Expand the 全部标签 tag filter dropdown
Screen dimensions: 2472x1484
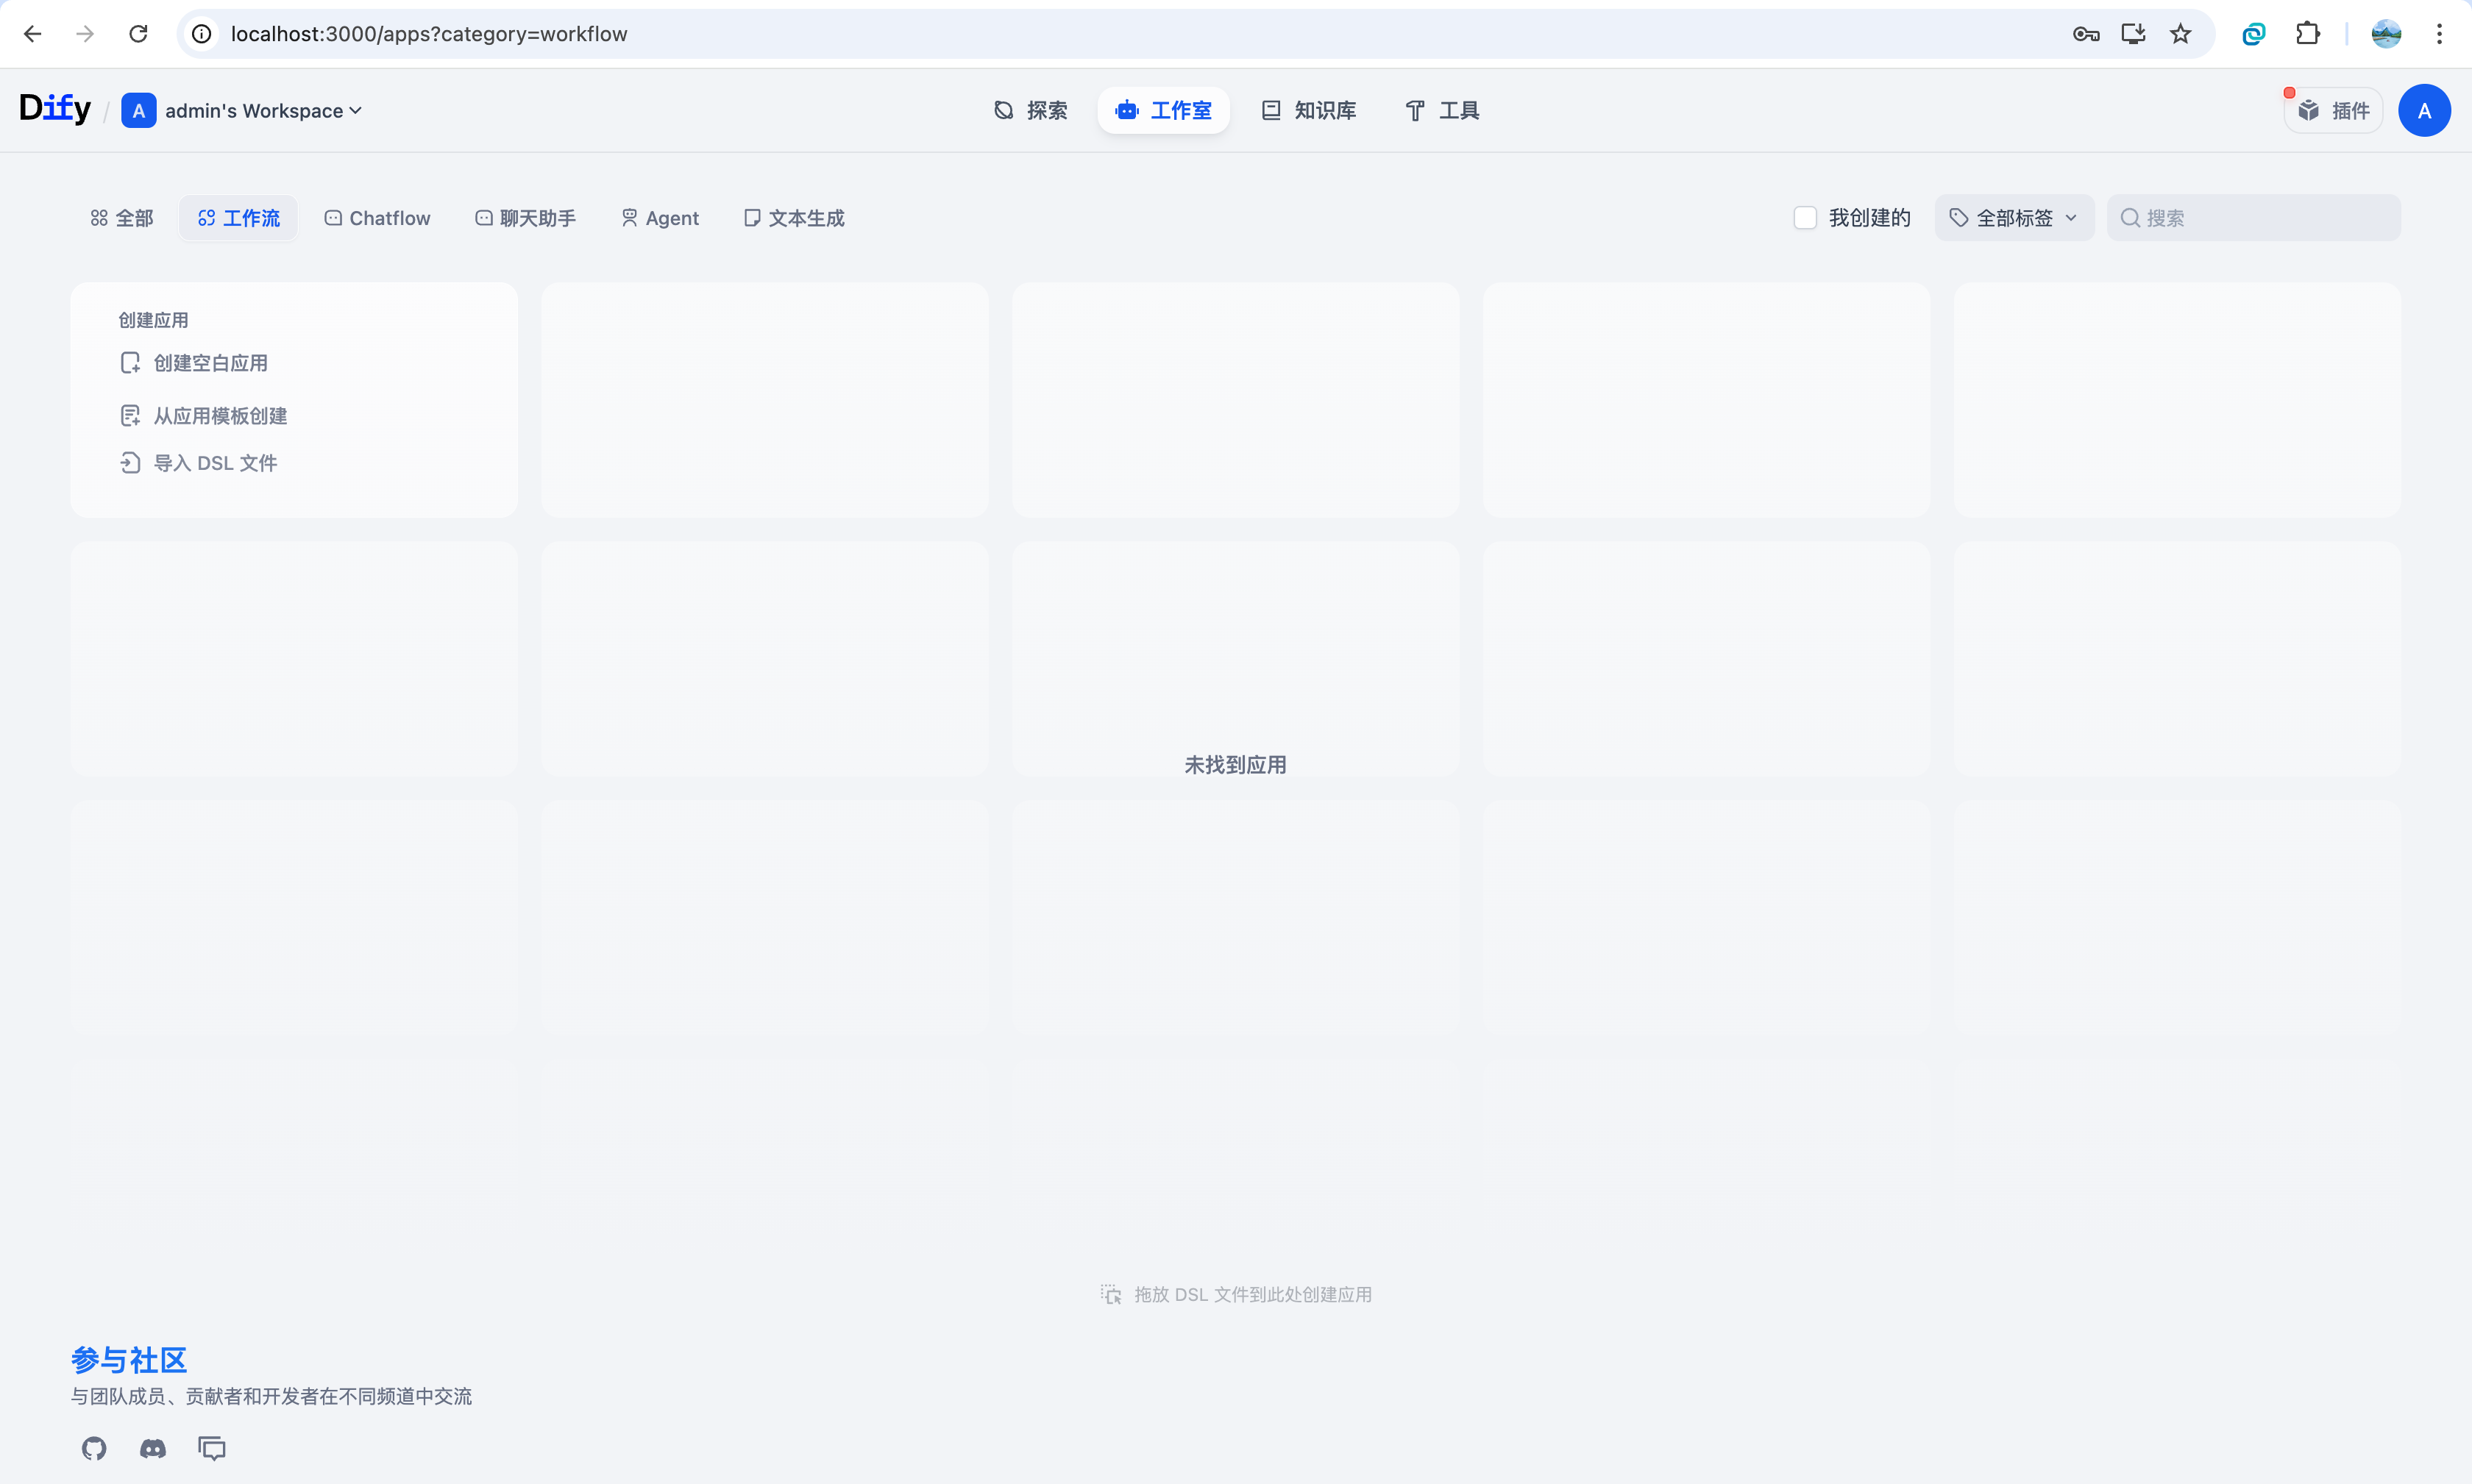point(2014,218)
